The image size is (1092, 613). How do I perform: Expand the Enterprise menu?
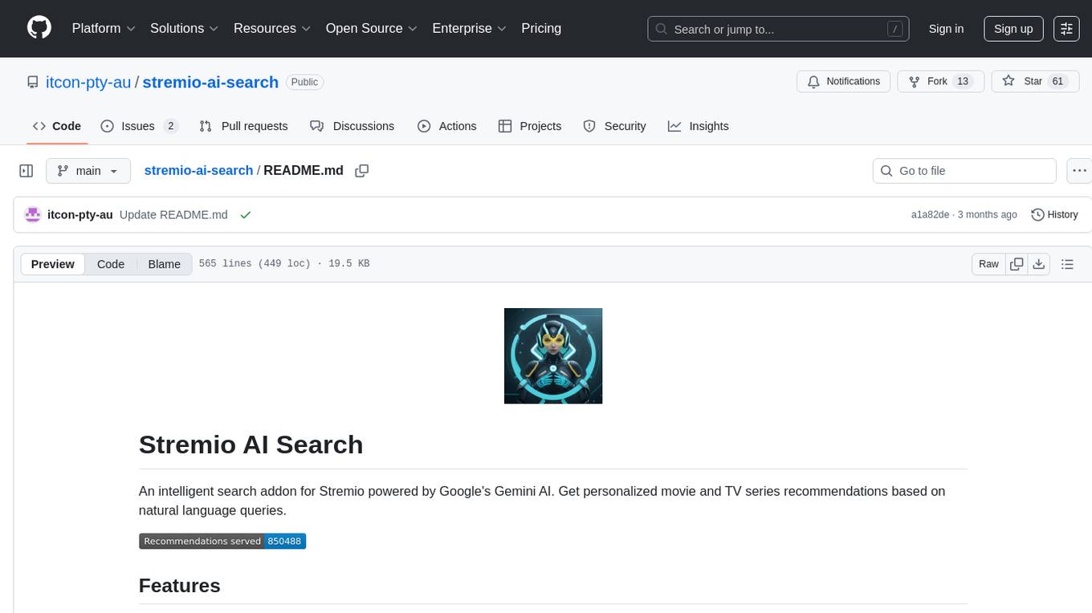point(470,28)
